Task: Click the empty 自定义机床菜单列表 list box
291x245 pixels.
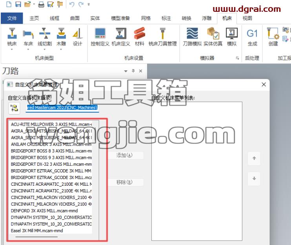Action: pyautogui.click(x=197, y=171)
